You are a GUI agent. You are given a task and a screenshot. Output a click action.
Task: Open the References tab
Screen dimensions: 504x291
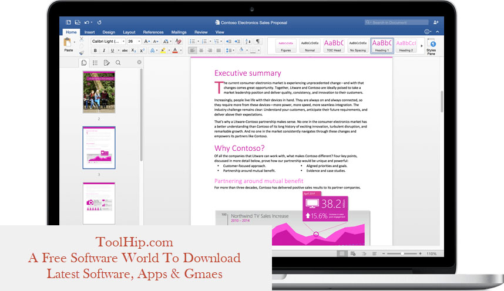click(153, 32)
